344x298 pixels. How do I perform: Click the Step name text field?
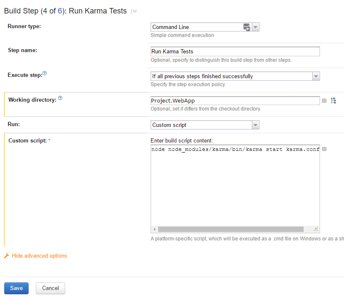click(235, 51)
